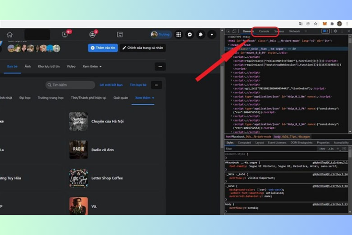Open the Groups icon in the top bar
352x235 pixels.
coord(92,34)
